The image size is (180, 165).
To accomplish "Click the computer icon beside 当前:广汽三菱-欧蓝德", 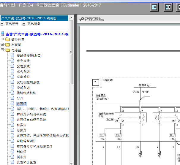I will 3,34.
